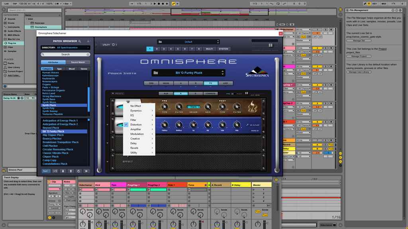Click the flame logo on the distortion unit
This screenshot has width=408, height=229.
click(x=252, y=107)
